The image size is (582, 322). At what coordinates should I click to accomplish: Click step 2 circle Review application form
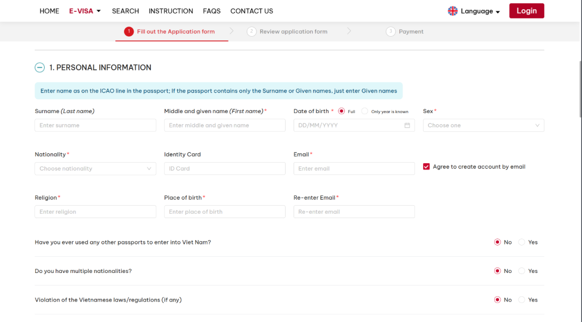(x=252, y=32)
